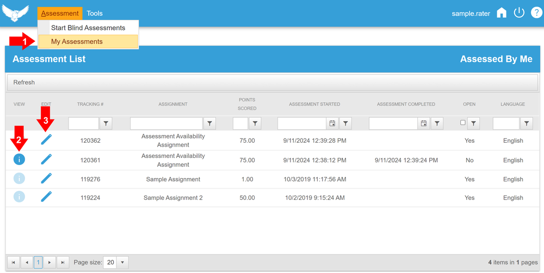
Task: Go to home via house icon
Action: [x=502, y=13]
